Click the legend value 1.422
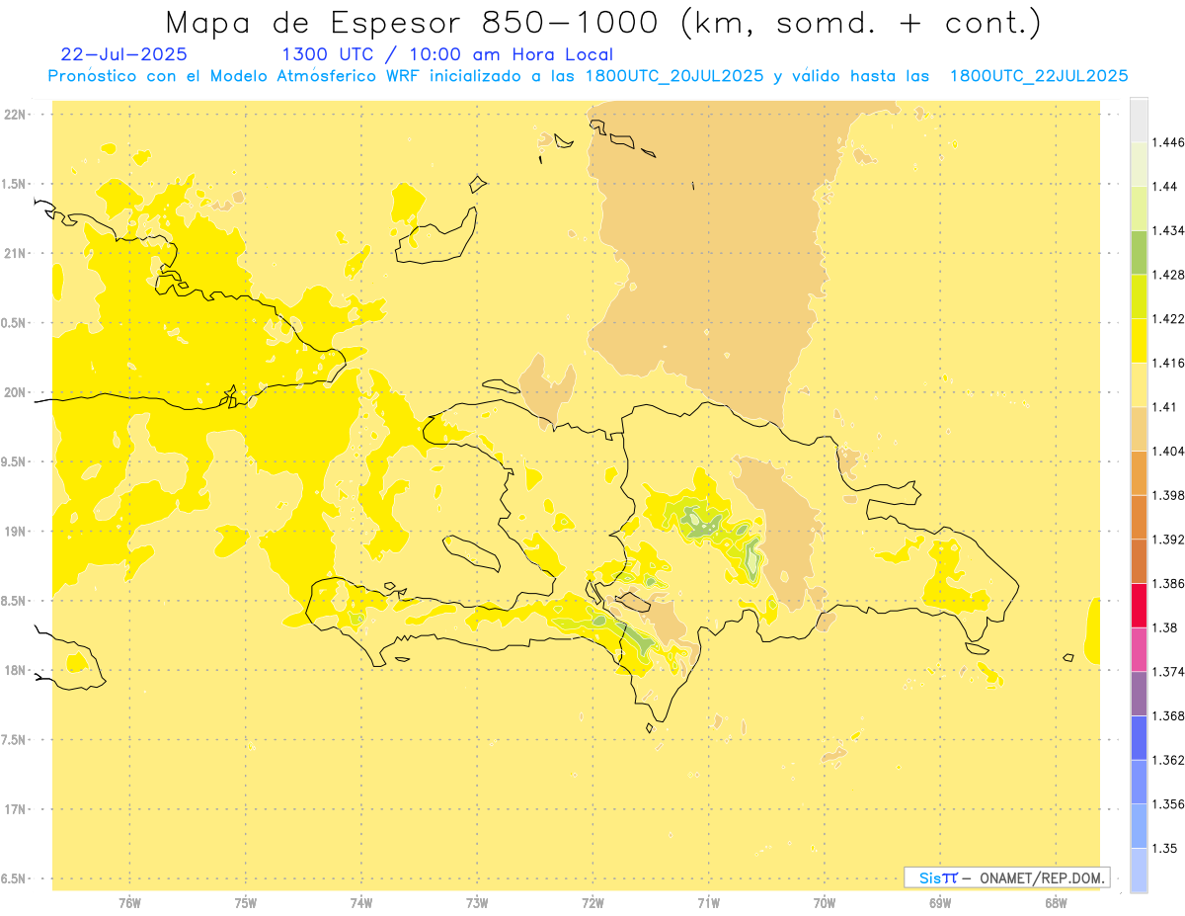 point(1167,318)
